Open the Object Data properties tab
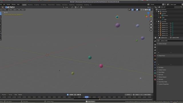The height and width of the screenshot is (103, 183). [x=155, y=73]
